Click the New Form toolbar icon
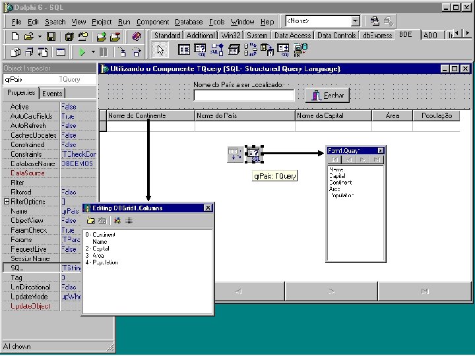Image resolution: width=475 pixels, height=356 pixels. pos(61,52)
